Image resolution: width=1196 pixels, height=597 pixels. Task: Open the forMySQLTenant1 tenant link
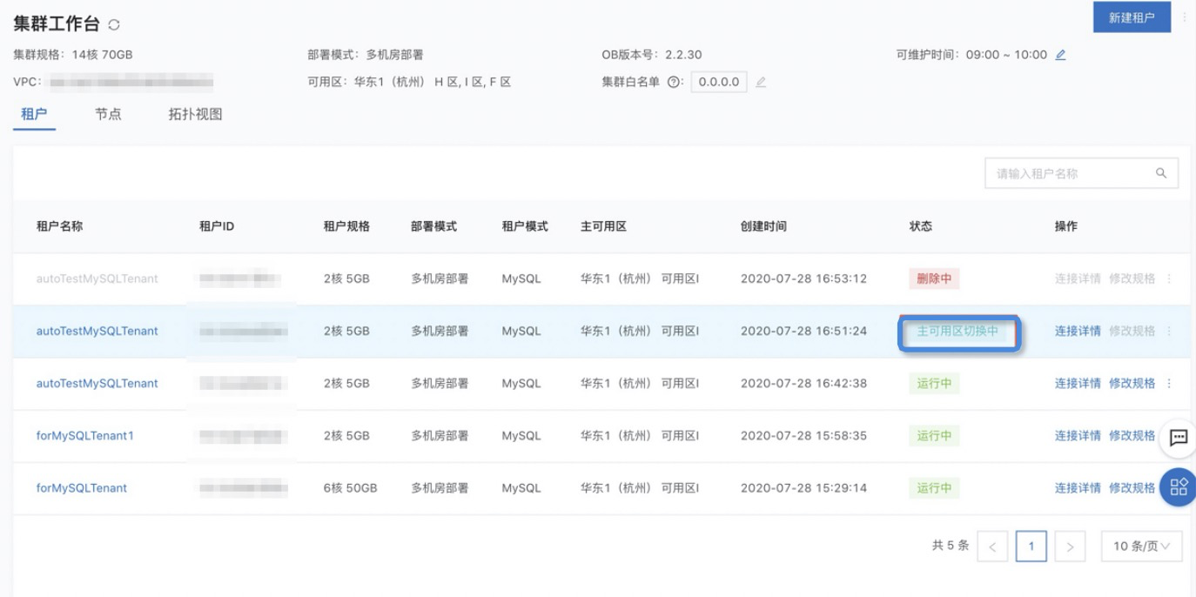click(x=85, y=436)
